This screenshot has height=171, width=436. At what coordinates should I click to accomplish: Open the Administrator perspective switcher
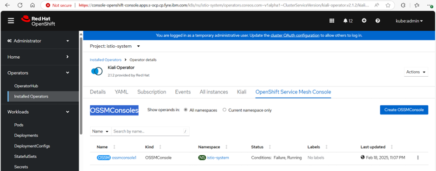pos(39,41)
